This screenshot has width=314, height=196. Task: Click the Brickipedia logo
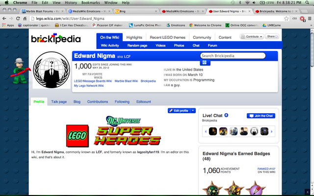pyautogui.click(x=56, y=38)
